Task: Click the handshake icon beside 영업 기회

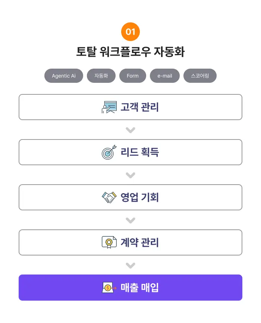Action: [x=109, y=197]
